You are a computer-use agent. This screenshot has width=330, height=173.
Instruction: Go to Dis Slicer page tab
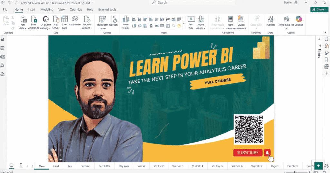click(x=293, y=166)
